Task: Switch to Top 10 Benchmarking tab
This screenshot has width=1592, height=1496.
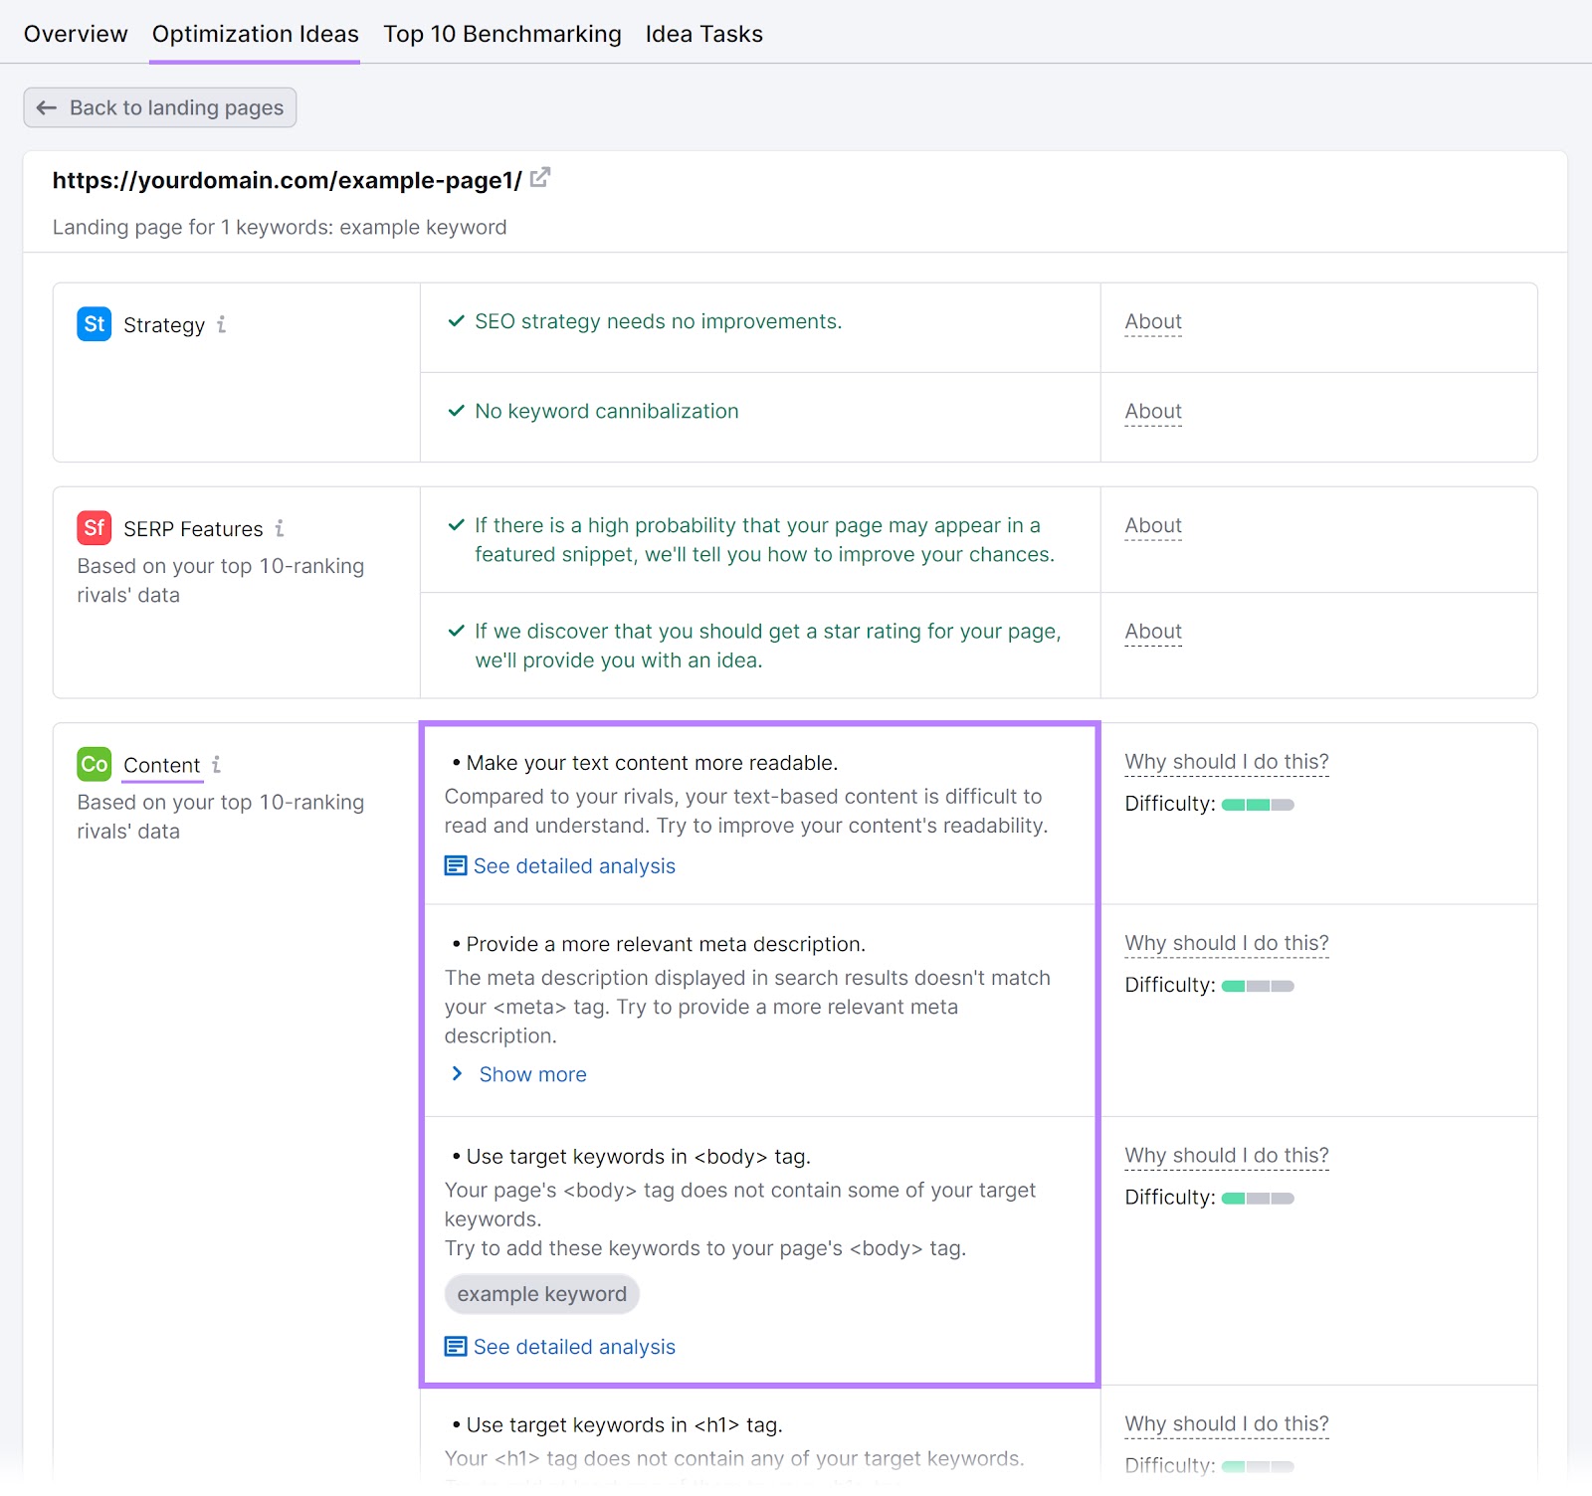Action: [502, 34]
